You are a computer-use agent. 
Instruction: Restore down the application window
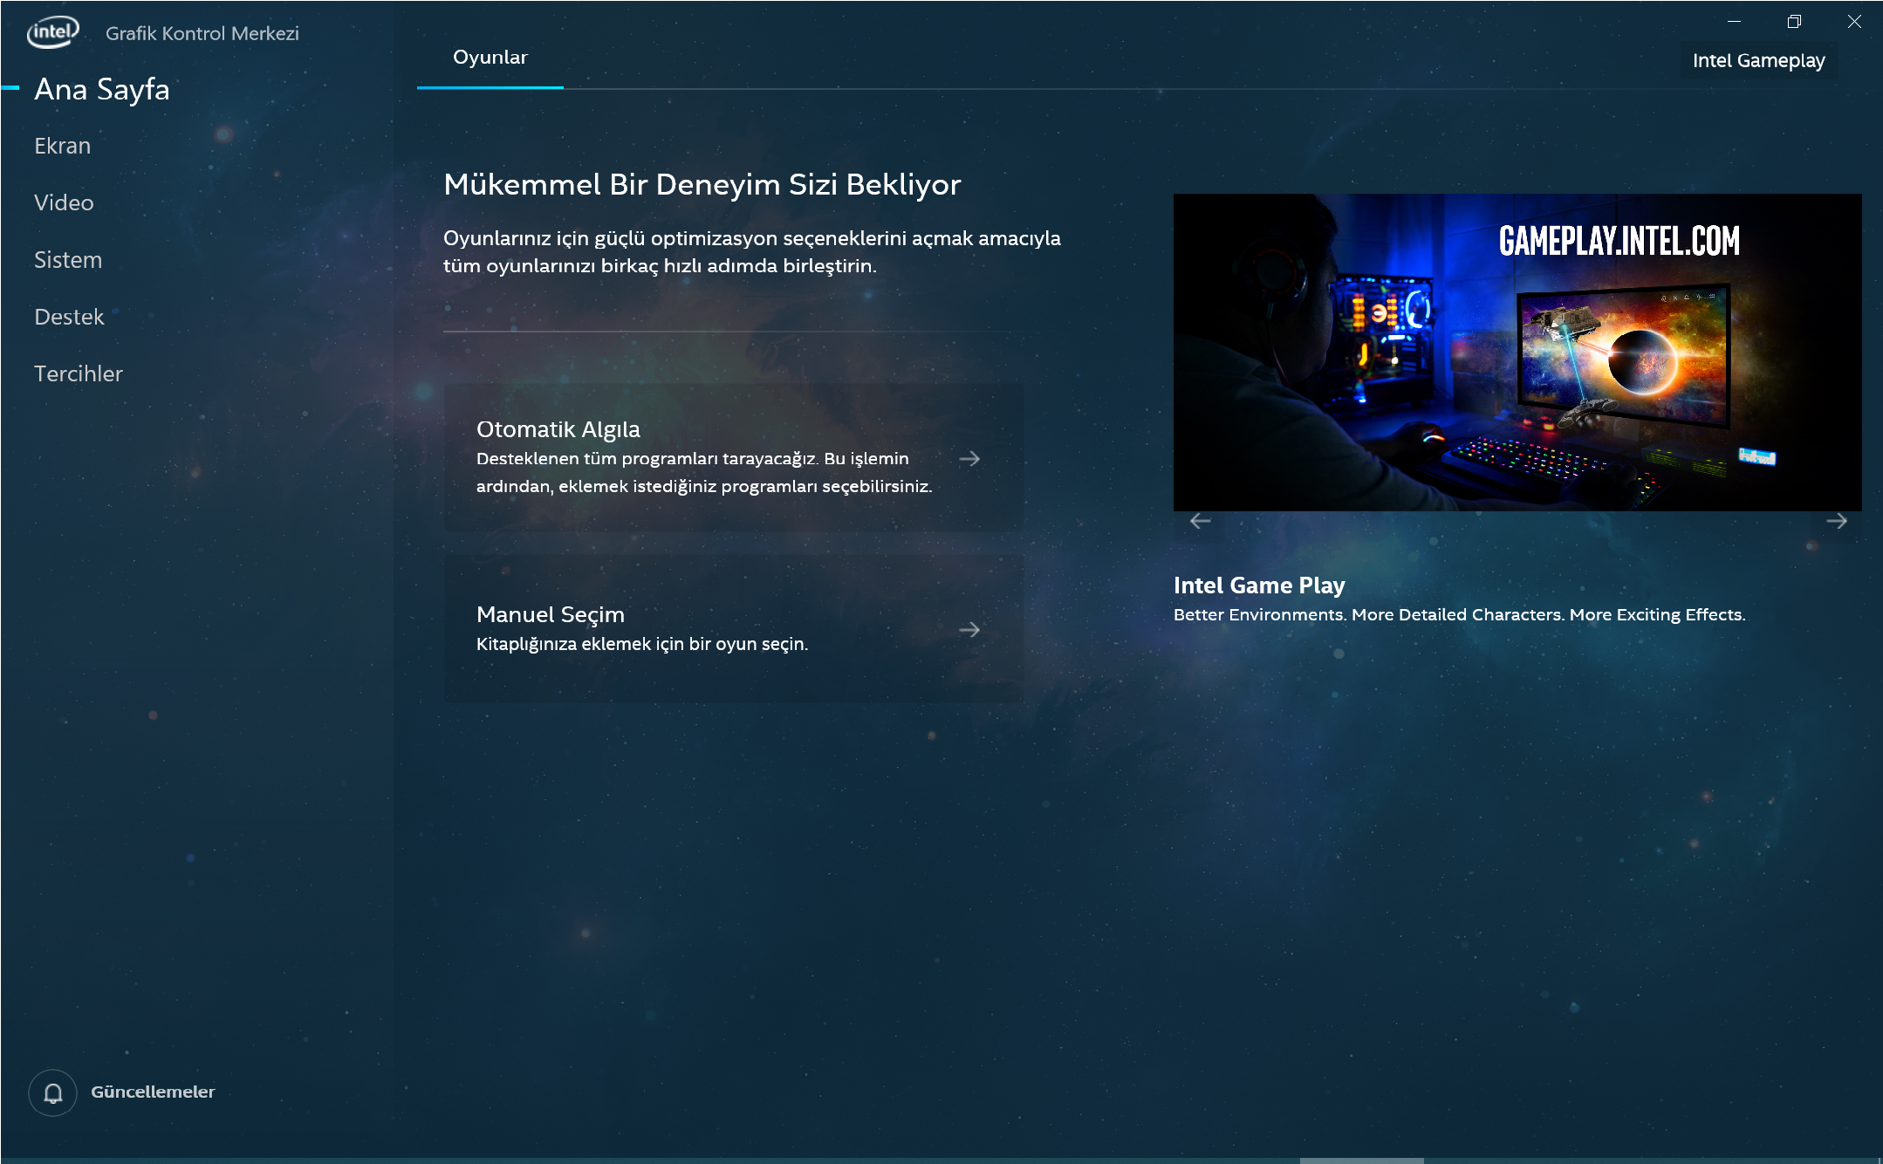click(x=1794, y=22)
